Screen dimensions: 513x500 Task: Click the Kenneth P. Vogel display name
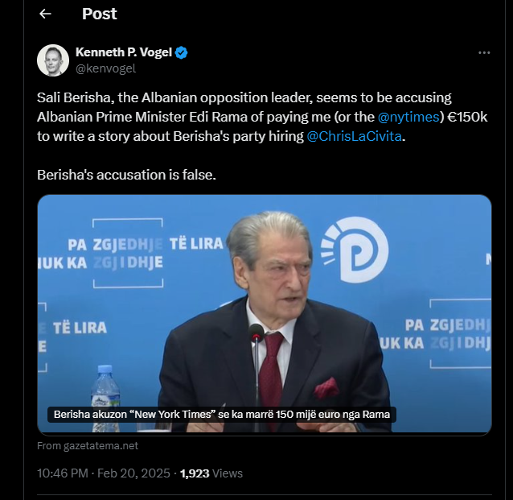pos(124,53)
